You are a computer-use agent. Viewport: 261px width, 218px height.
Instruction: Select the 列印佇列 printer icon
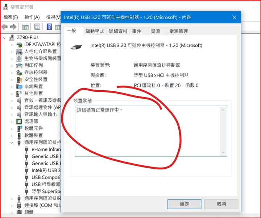pos(19,65)
